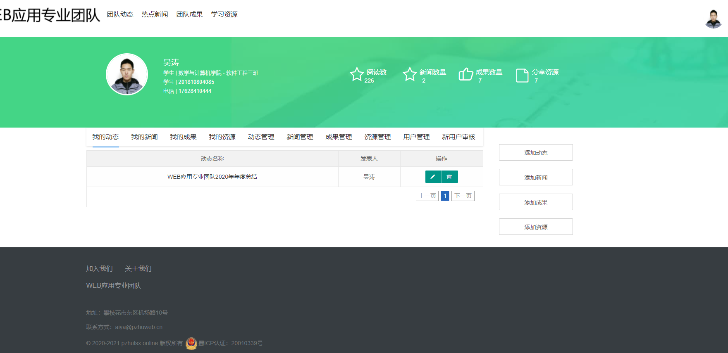728x353 pixels.
Task: Click the large profile photo of 吴涛
Action: (127, 74)
